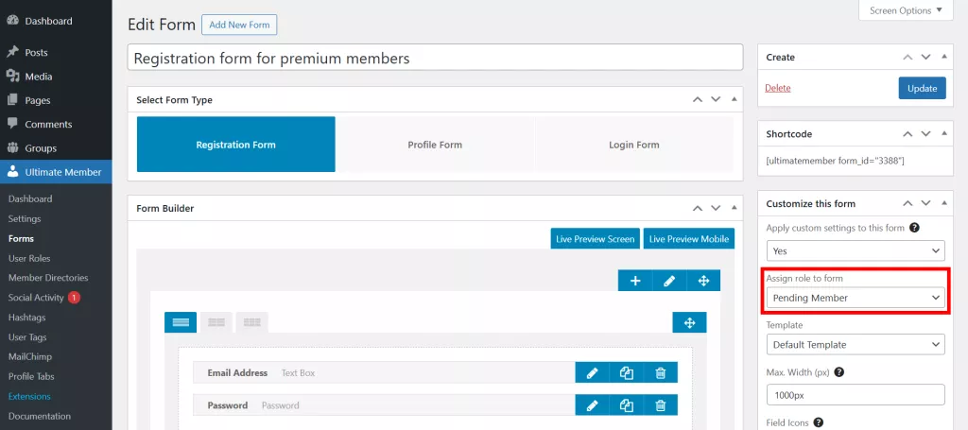
Task: Choose the three-column layout icon
Action: [251, 322]
